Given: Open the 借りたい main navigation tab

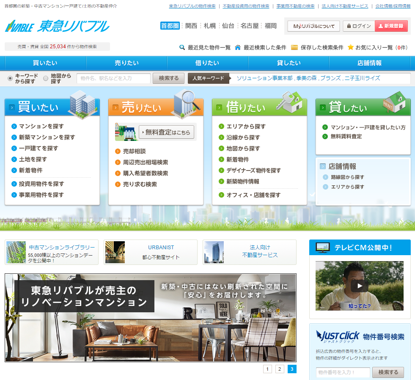Looking at the screenshot, I should coord(207,63).
